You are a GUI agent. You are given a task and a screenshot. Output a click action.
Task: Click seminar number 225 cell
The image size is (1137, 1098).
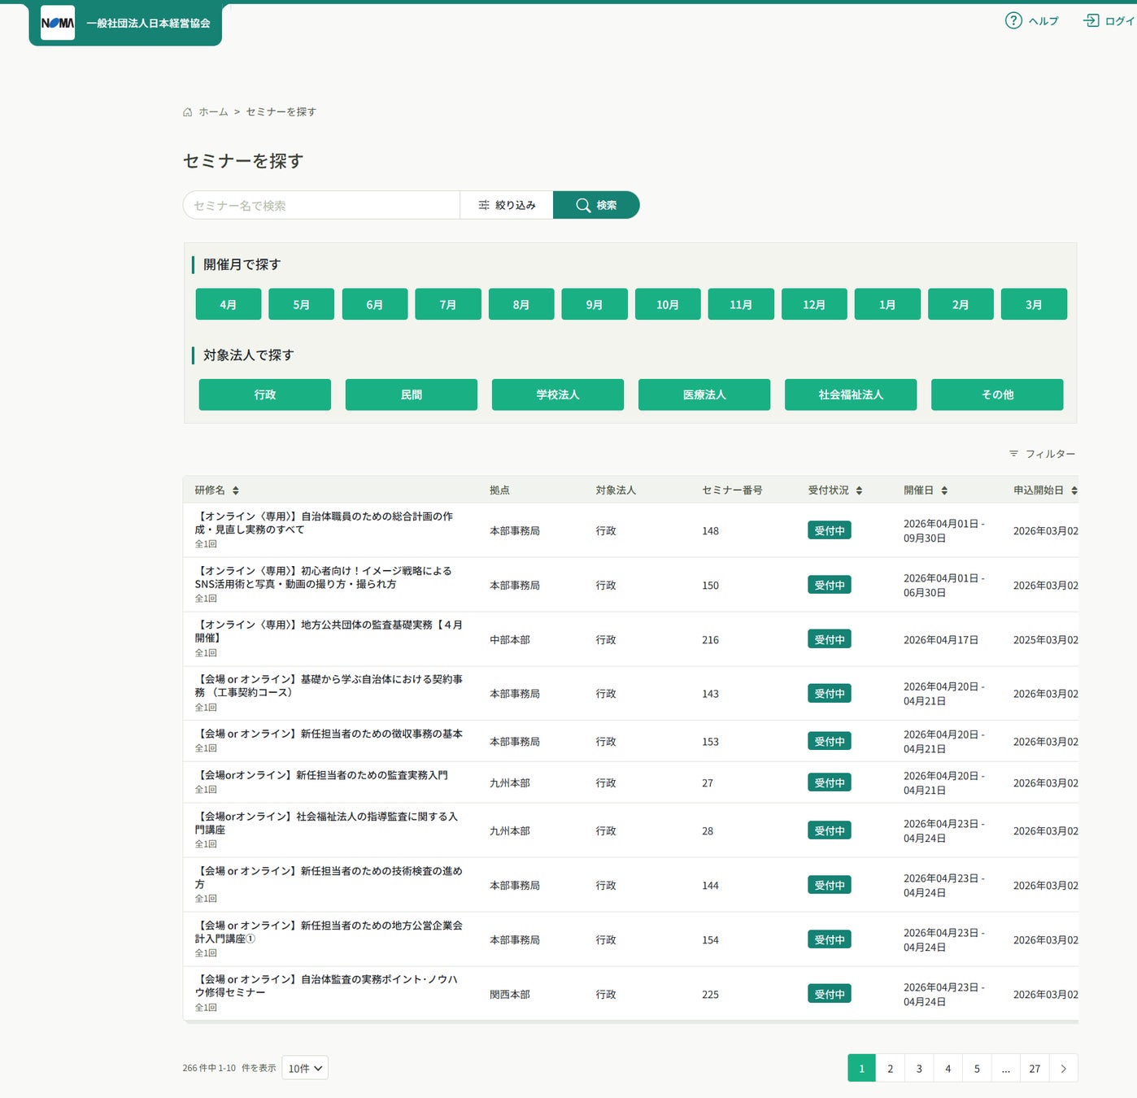[711, 995]
